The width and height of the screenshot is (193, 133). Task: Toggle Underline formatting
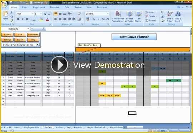pos(27,19)
